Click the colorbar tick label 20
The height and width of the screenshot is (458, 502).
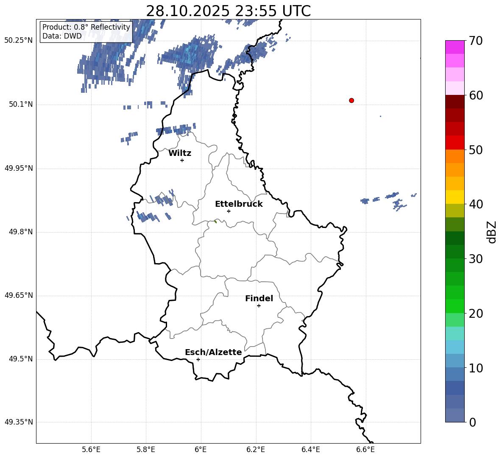476,314
